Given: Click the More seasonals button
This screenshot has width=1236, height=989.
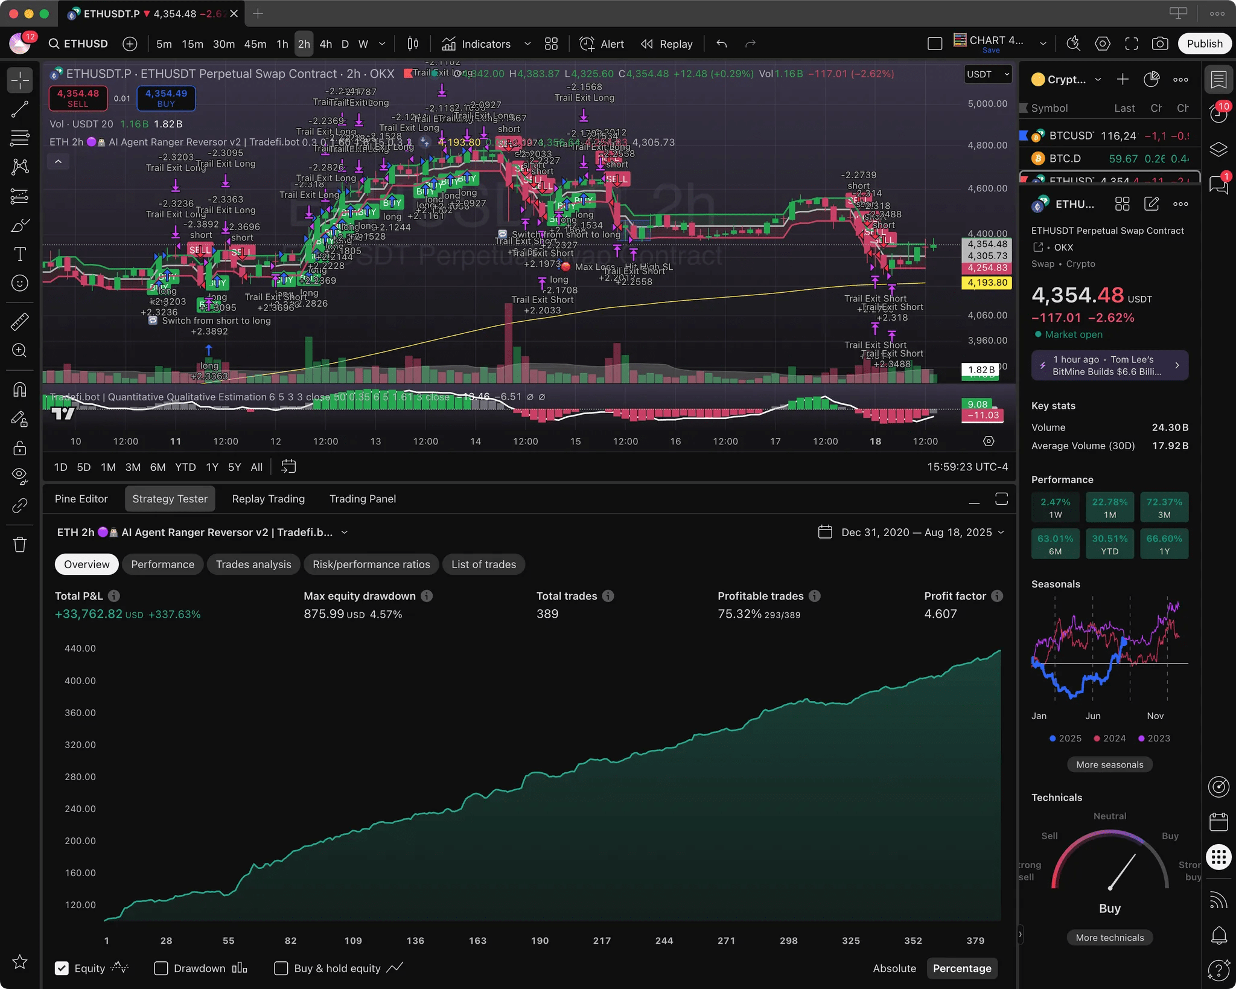Looking at the screenshot, I should pos(1110,764).
